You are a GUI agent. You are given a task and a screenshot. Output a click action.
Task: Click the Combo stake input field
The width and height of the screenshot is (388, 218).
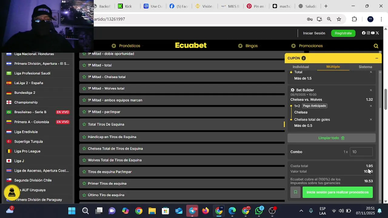click(361, 152)
